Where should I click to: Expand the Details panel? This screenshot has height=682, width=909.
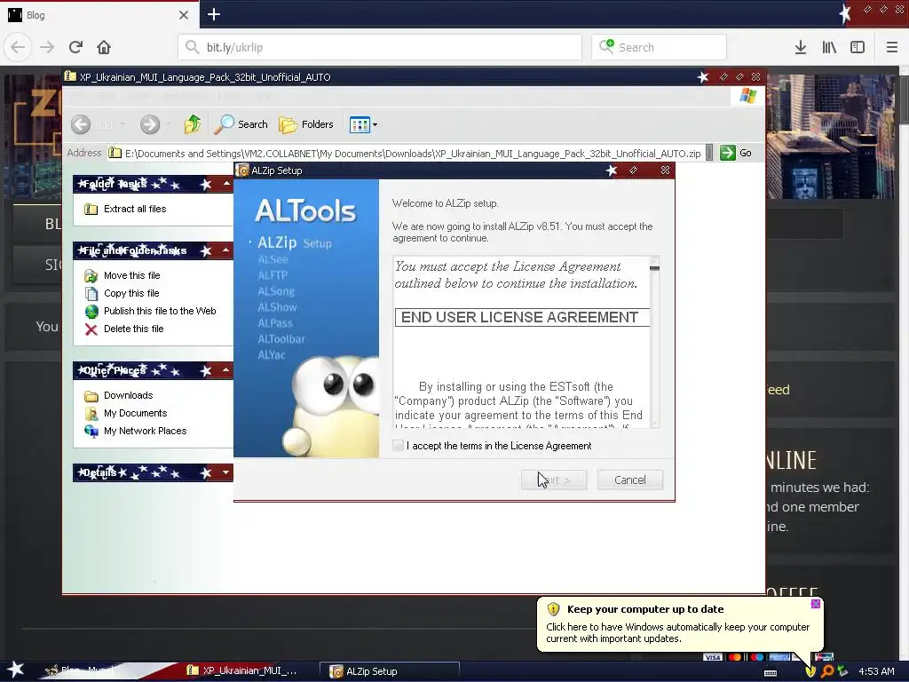pos(226,472)
